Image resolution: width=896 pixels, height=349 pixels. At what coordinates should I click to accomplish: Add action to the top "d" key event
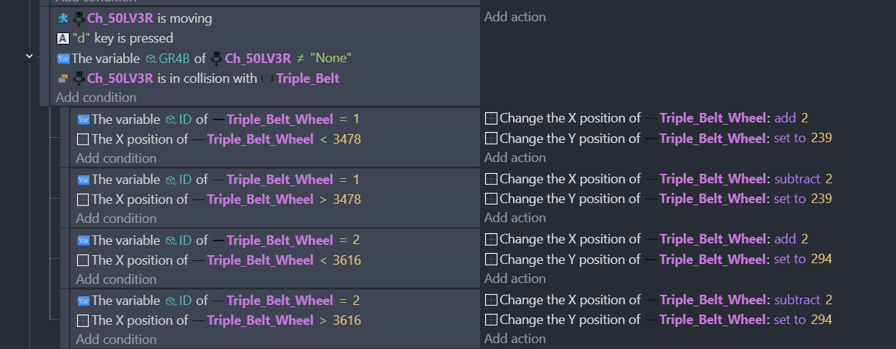click(514, 17)
